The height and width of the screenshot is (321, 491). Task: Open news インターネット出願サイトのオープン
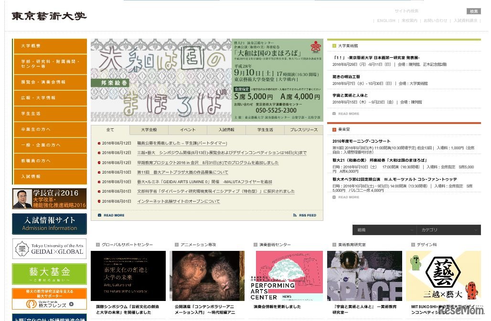pos(179,201)
